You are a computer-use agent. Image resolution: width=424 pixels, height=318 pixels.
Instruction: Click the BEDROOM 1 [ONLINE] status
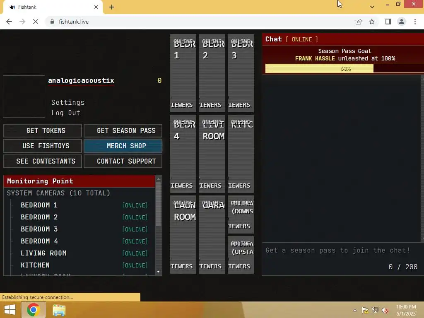[x=135, y=205]
